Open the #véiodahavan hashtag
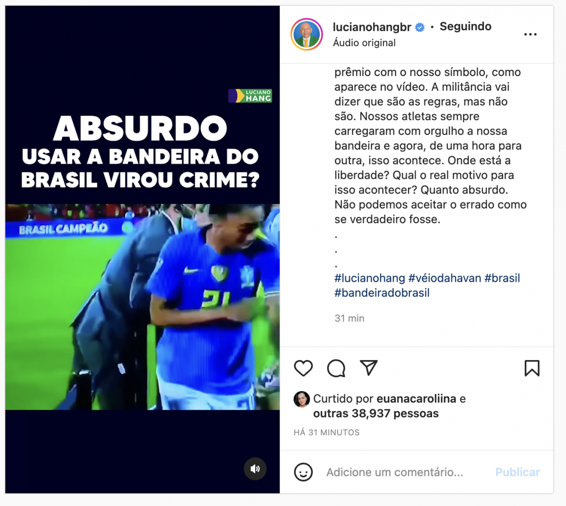This screenshot has height=506, width=566. [x=445, y=278]
